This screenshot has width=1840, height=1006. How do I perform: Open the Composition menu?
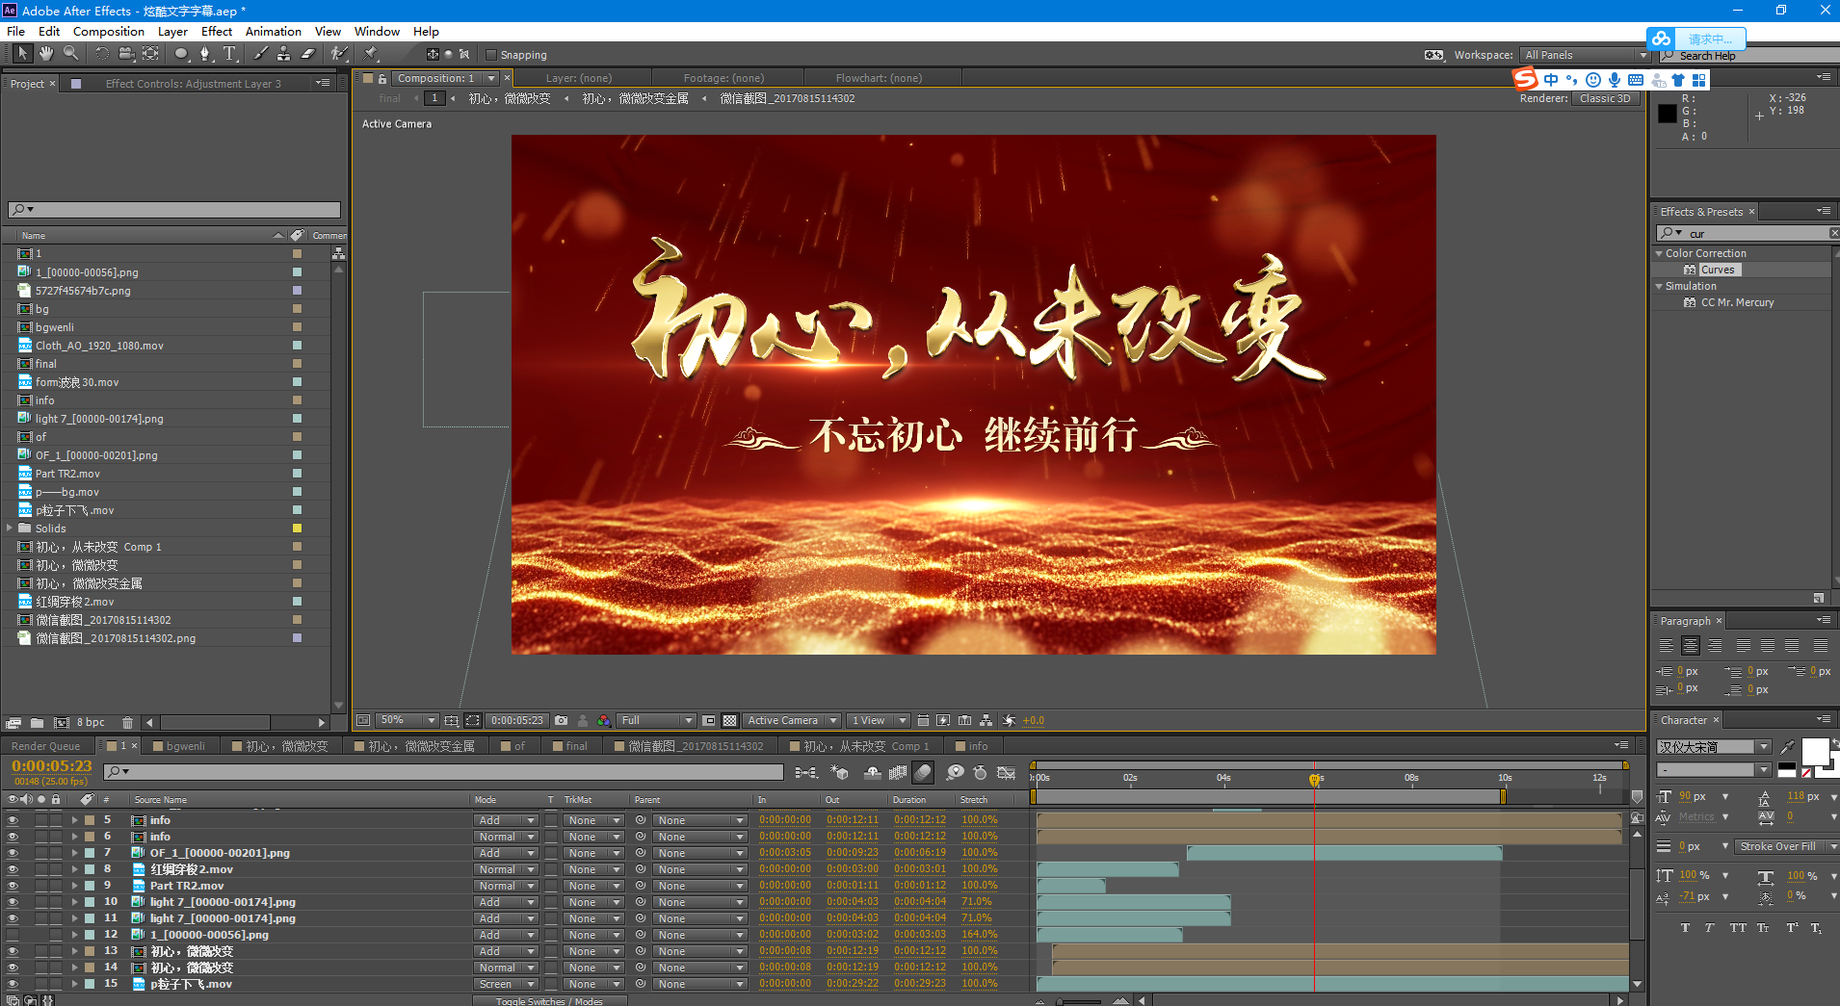(x=108, y=31)
